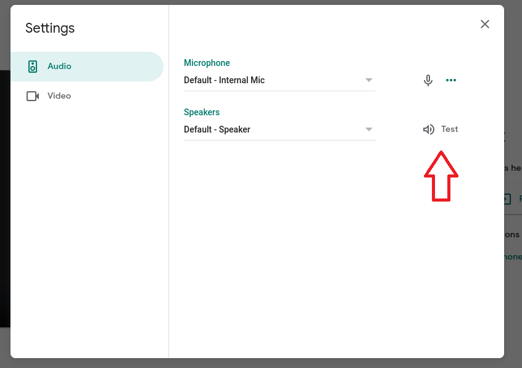Viewport: 522px width, 368px height.
Task: Click the teal share icon behind the dialog
Action: click(507, 198)
